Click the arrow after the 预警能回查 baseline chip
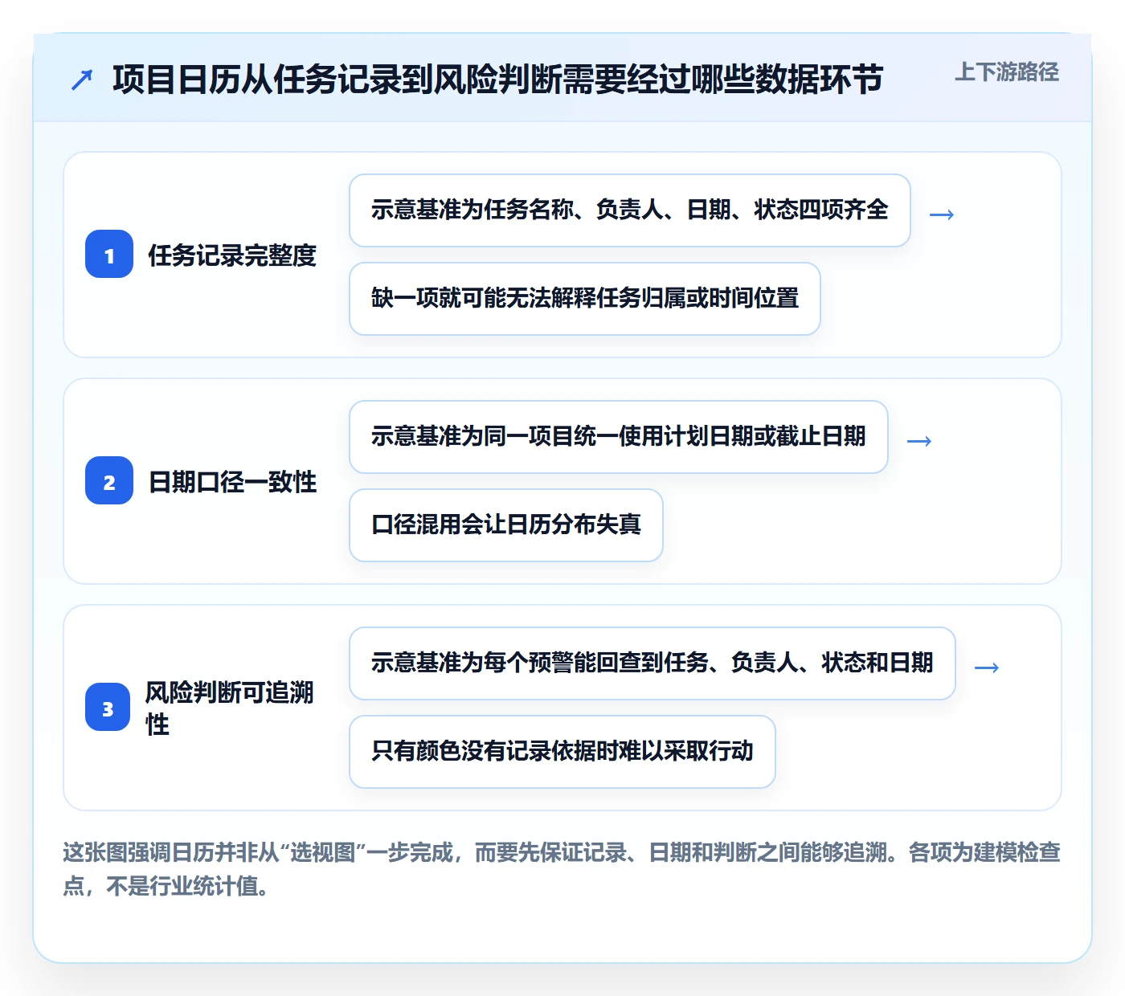The image size is (1125, 996). [x=987, y=667]
